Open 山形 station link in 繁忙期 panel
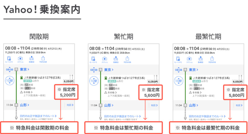248x134 pixels. point(109,105)
